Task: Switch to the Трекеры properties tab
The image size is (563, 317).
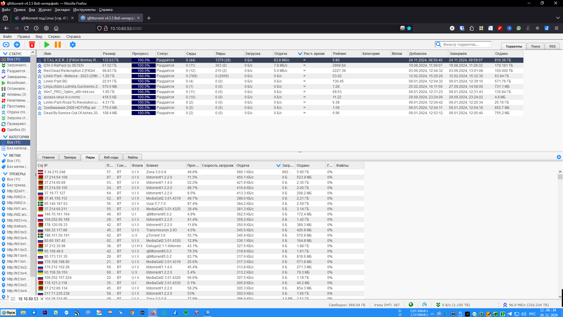Action: 70,157
